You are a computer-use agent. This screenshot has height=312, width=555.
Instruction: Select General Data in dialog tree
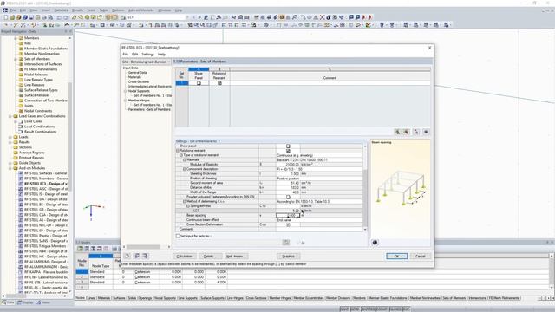coord(137,73)
